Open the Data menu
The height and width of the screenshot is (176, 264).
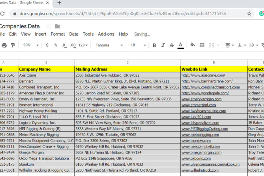coord(74,34)
